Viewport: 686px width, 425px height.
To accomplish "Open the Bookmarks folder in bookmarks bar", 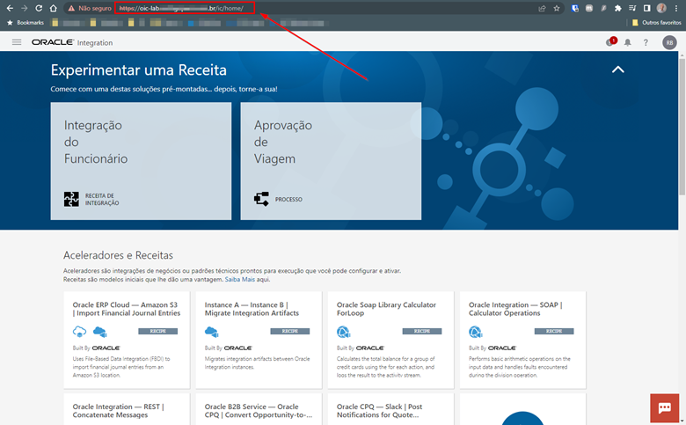I will [x=26, y=22].
